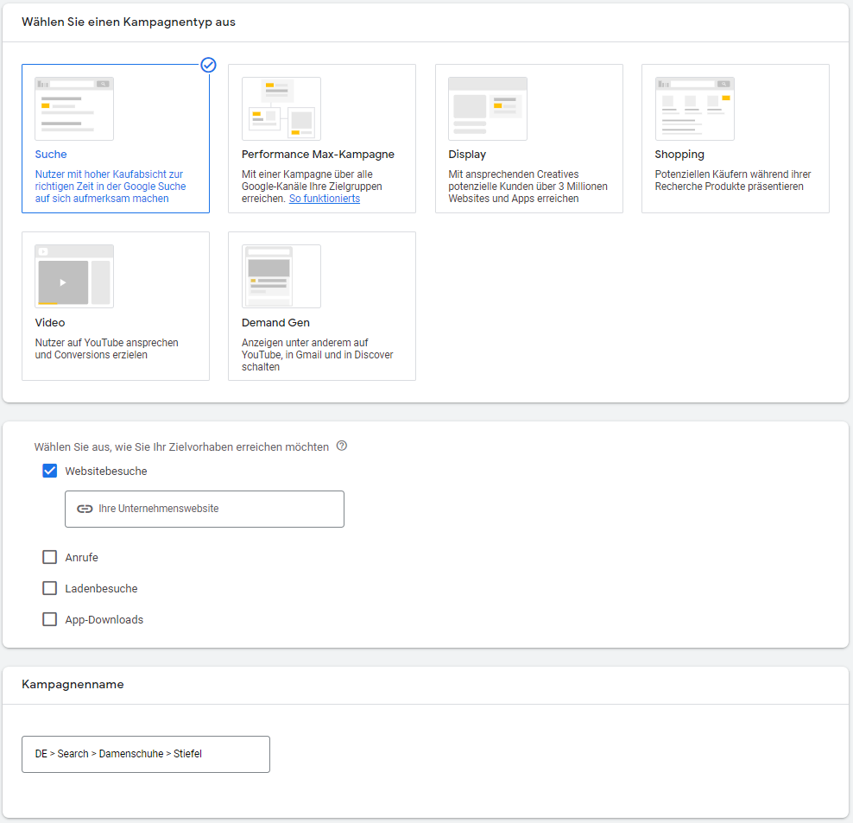Focus the Kampagnenname text field

[x=145, y=754]
